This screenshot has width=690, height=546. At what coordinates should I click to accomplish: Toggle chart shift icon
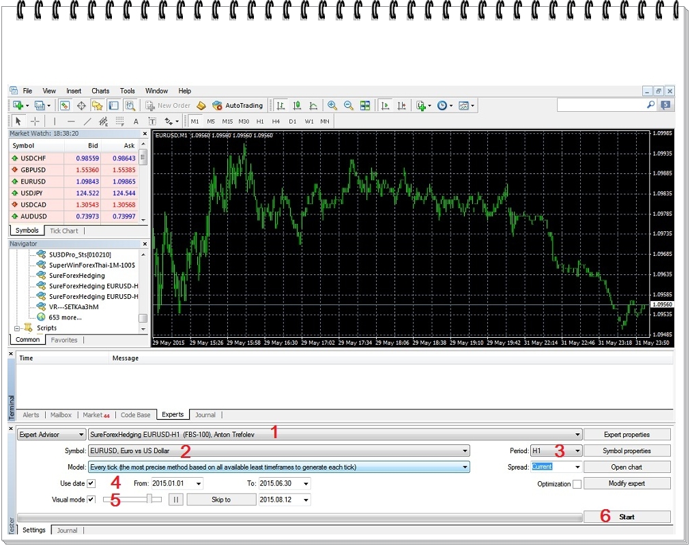point(401,106)
